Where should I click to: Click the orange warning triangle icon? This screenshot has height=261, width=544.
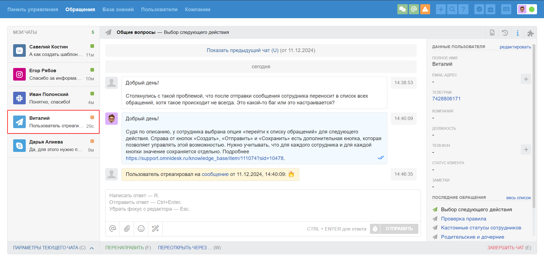(425, 9)
